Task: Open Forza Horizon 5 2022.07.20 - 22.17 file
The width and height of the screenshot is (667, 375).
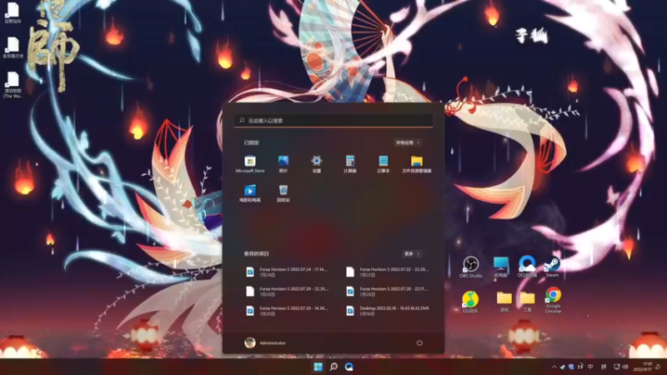Action: point(388,291)
